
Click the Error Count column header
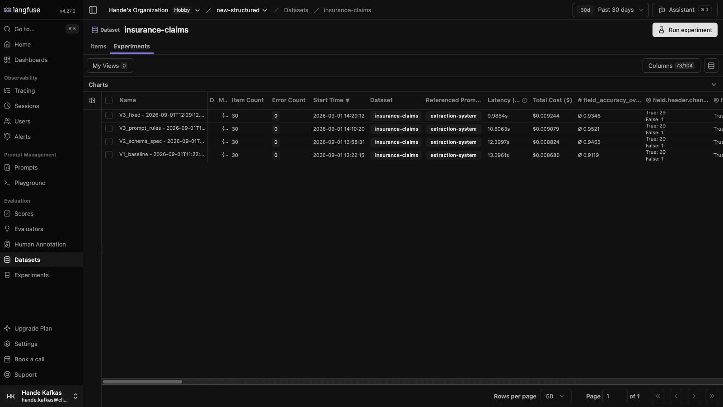pos(289,100)
